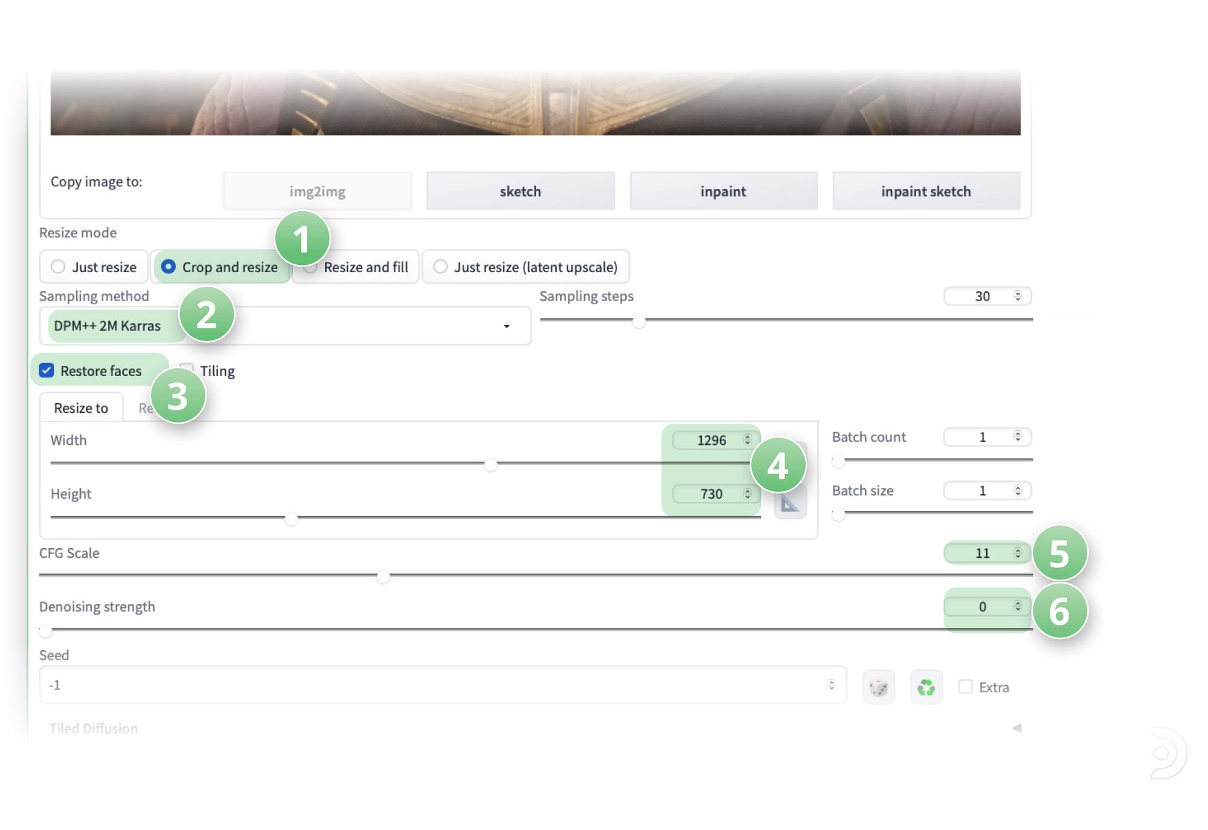Open the Sampling method dropdown
Screen dimensions: 1208x830
coord(506,326)
